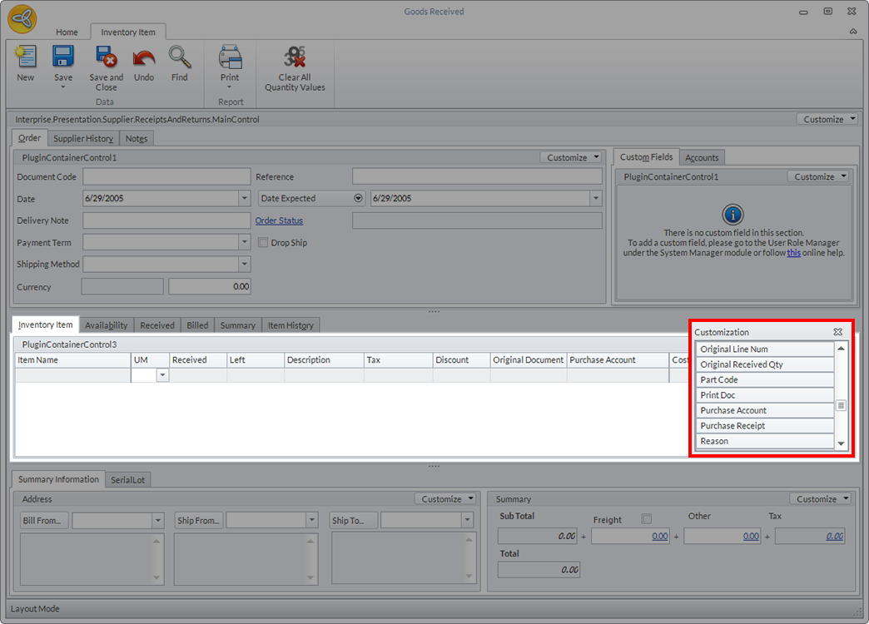Click the Save icon in ribbon

63,57
